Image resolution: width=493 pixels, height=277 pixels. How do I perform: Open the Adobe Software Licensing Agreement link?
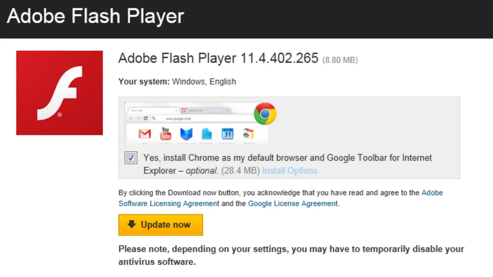click(x=281, y=198)
